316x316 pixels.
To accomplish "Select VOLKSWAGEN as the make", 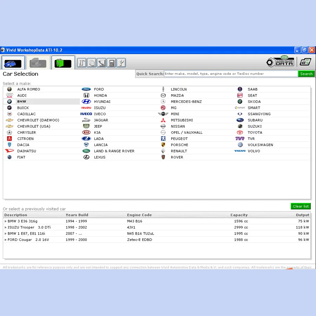I will [x=260, y=145].
